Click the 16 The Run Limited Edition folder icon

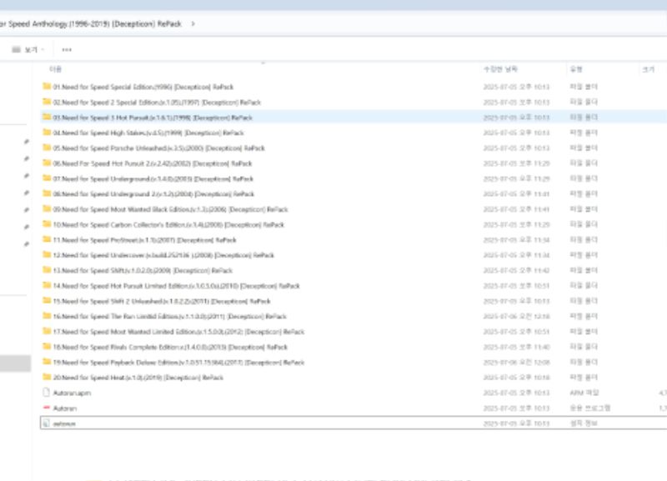[x=47, y=316]
